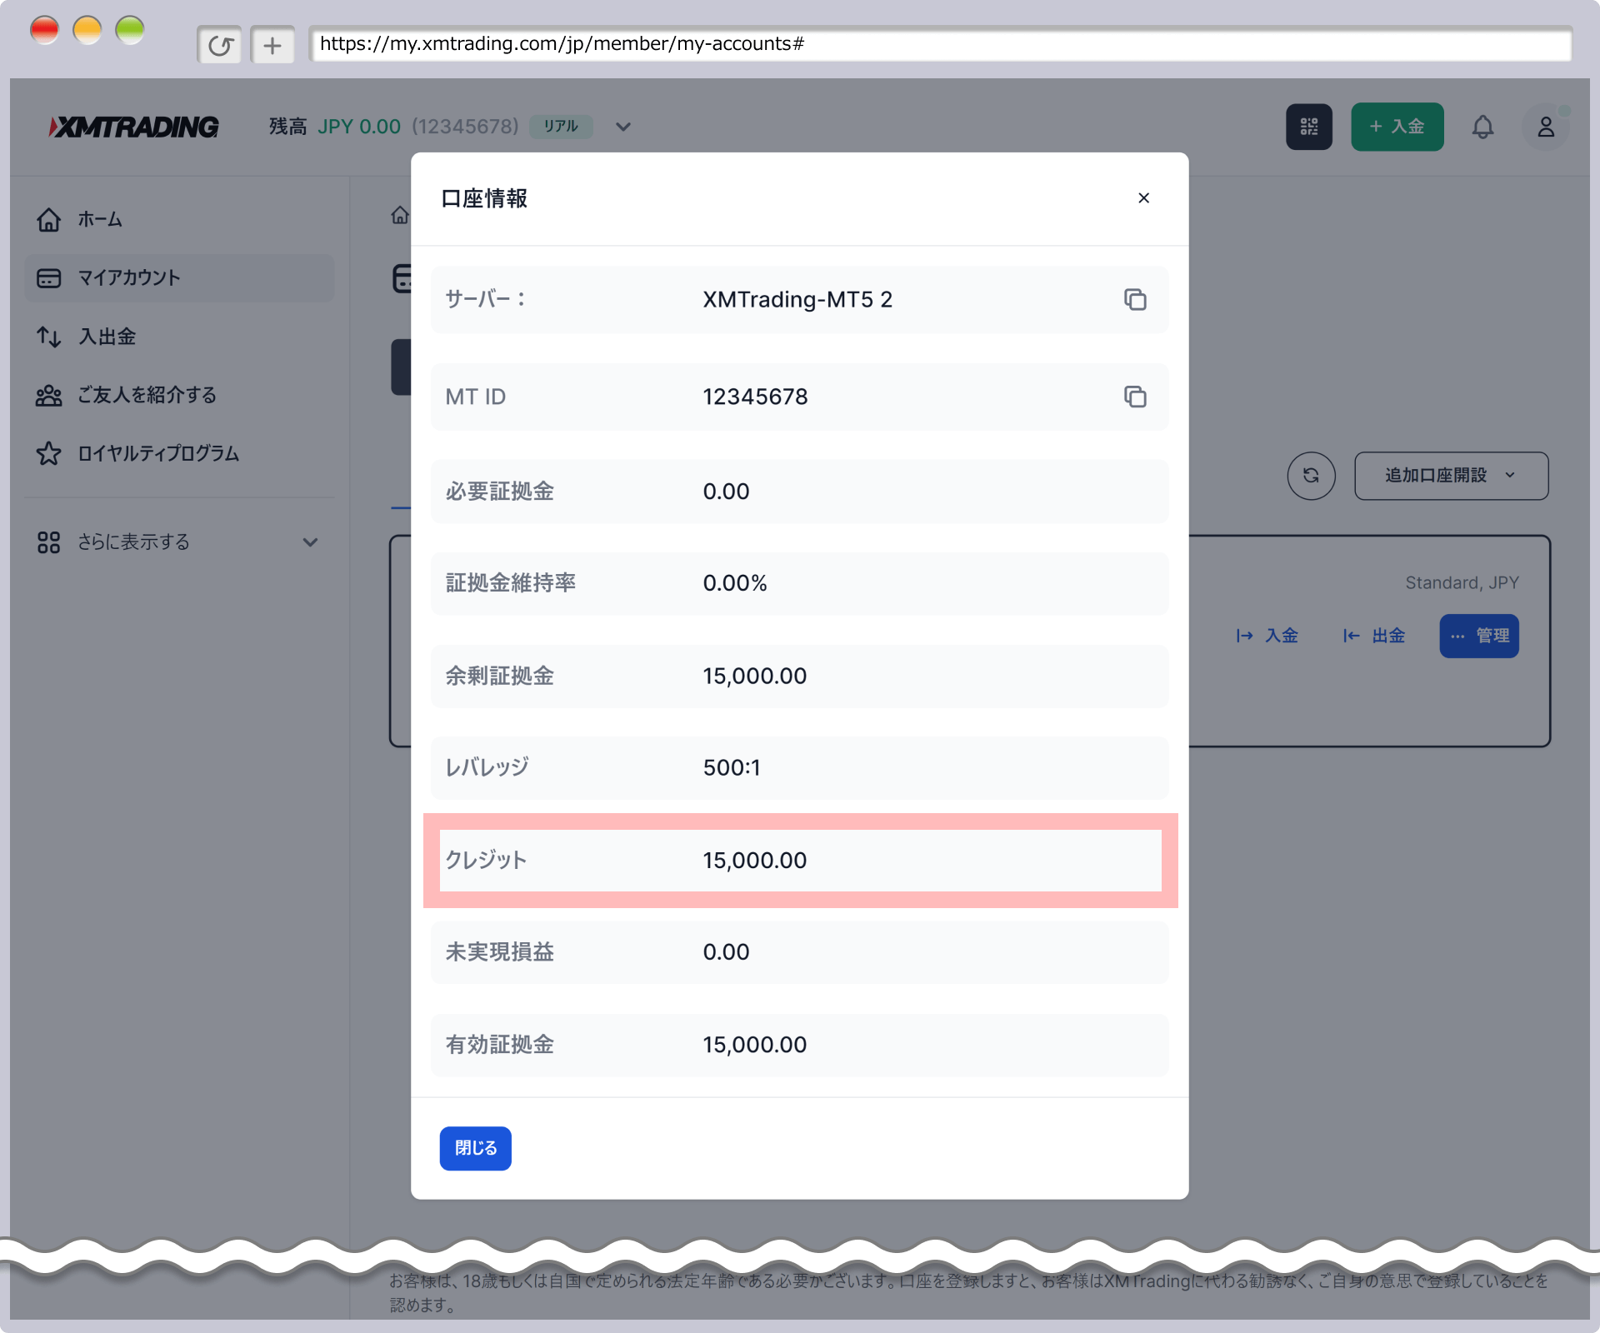The width and height of the screenshot is (1600, 1333).
Task: Copy the server name XMTrading-MT5 2
Action: pyautogui.click(x=1135, y=299)
